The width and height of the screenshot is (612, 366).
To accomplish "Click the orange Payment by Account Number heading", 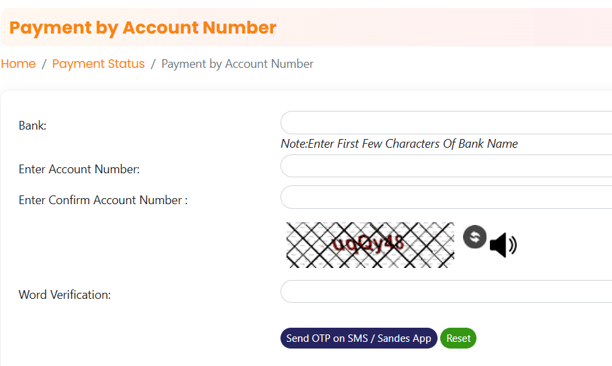I will click(x=143, y=28).
